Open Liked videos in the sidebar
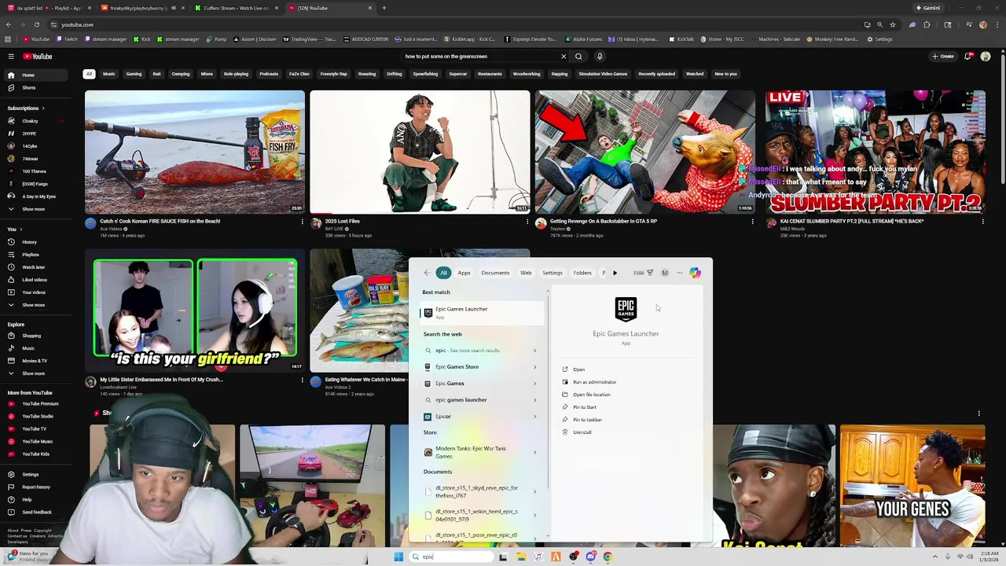 click(38, 280)
